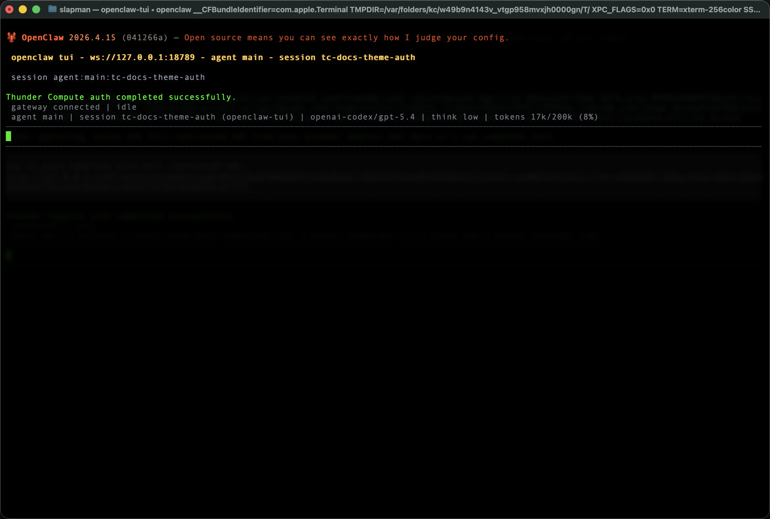The height and width of the screenshot is (519, 770).
Task: Click 'session agent:main:tc-docs-theme-auth' line
Action: [108, 78]
